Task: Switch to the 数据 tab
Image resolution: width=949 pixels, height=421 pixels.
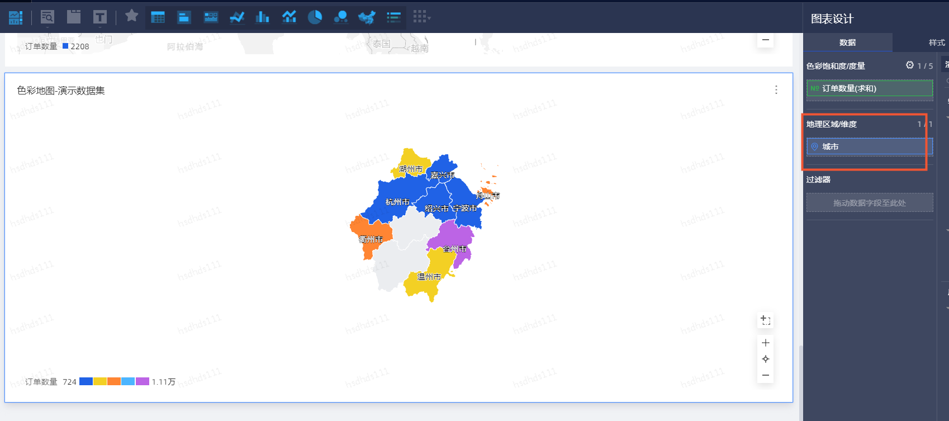Action: click(x=847, y=42)
